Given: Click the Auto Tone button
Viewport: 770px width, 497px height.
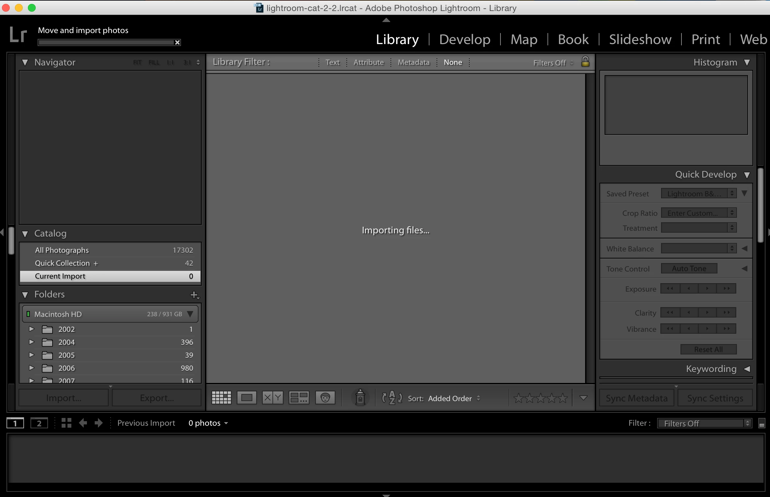Looking at the screenshot, I should [x=689, y=269].
